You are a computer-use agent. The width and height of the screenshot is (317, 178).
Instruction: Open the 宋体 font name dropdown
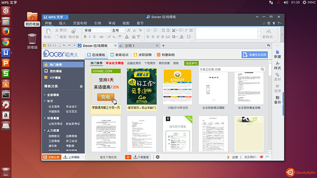[x=110, y=30]
